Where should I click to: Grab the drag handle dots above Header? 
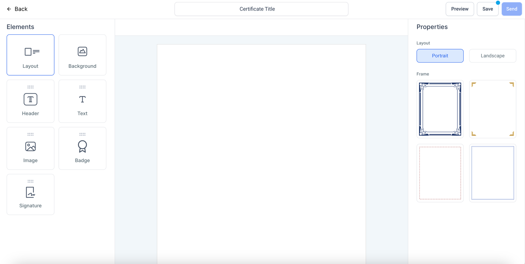(31, 87)
